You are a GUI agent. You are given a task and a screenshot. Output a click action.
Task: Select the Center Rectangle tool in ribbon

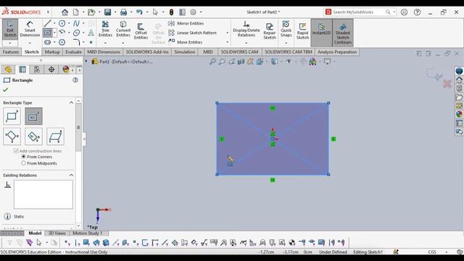(x=47, y=33)
